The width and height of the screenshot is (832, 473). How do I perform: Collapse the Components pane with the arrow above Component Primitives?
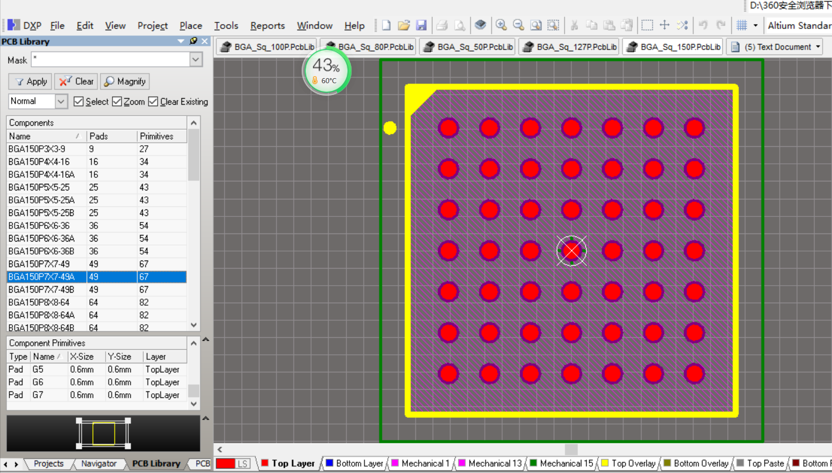click(x=206, y=339)
